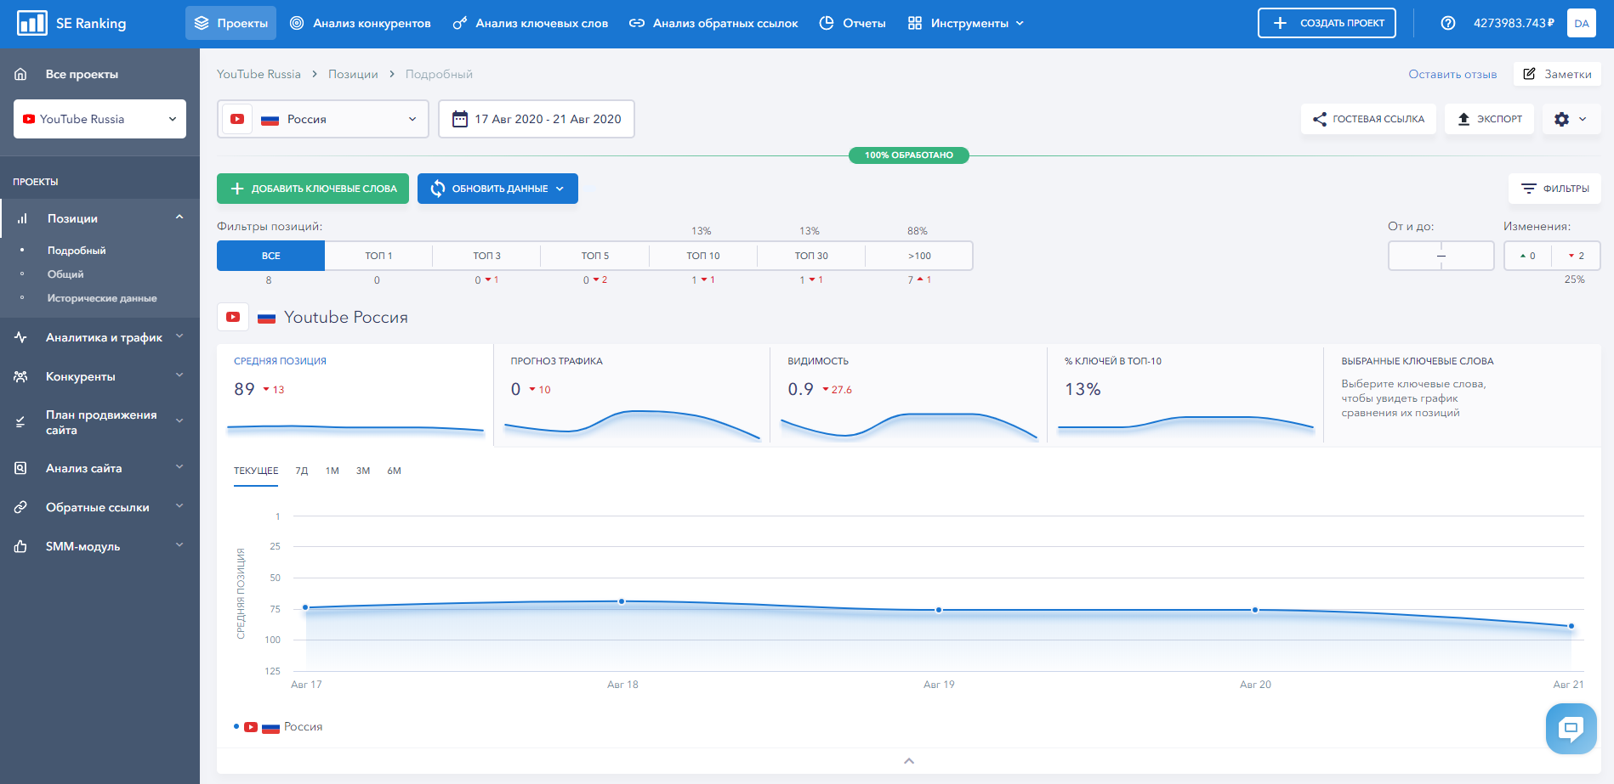The height and width of the screenshot is (784, 1614).
Task: Open the Отчеты menu
Action: [852, 23]
